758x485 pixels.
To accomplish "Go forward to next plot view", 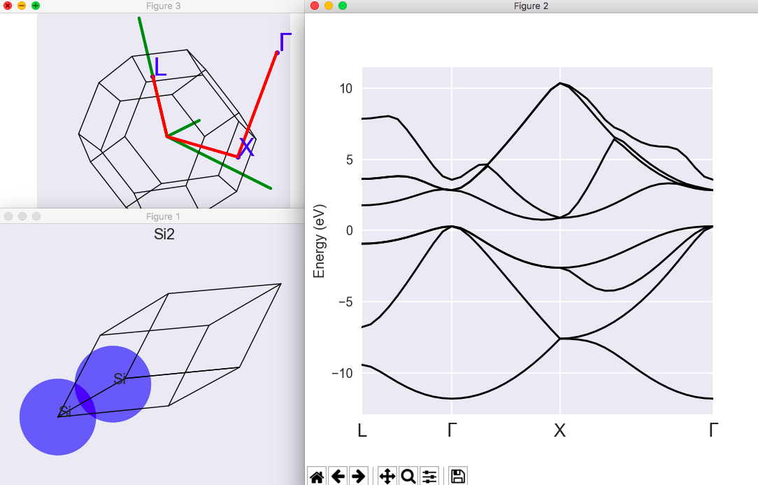I will pos(358,477).
